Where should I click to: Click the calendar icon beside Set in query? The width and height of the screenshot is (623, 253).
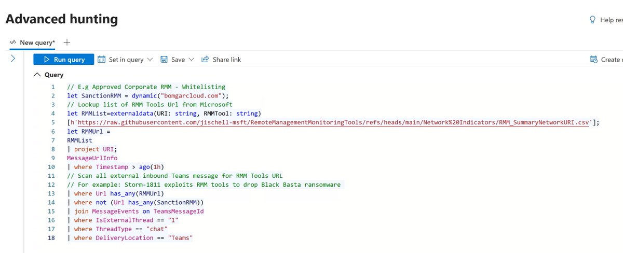[102, 59]
